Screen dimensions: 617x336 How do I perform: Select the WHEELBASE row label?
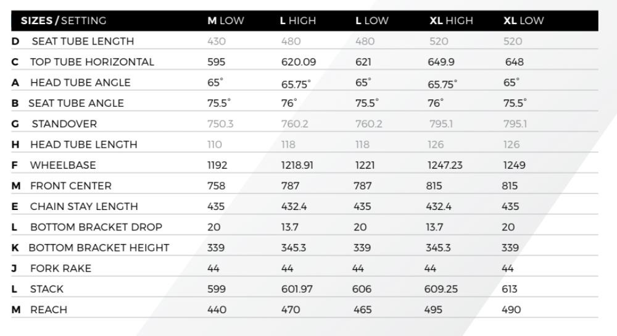(x=63, y=166)
